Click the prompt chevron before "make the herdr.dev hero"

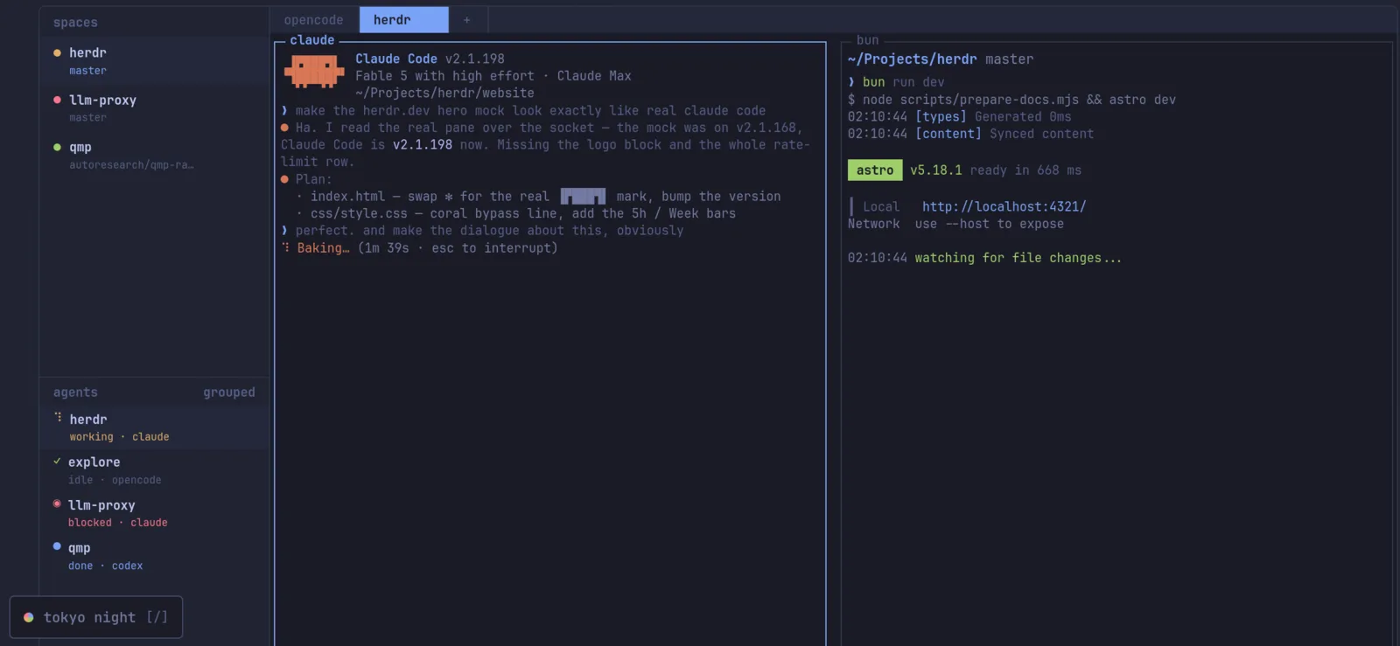(284, 110)
